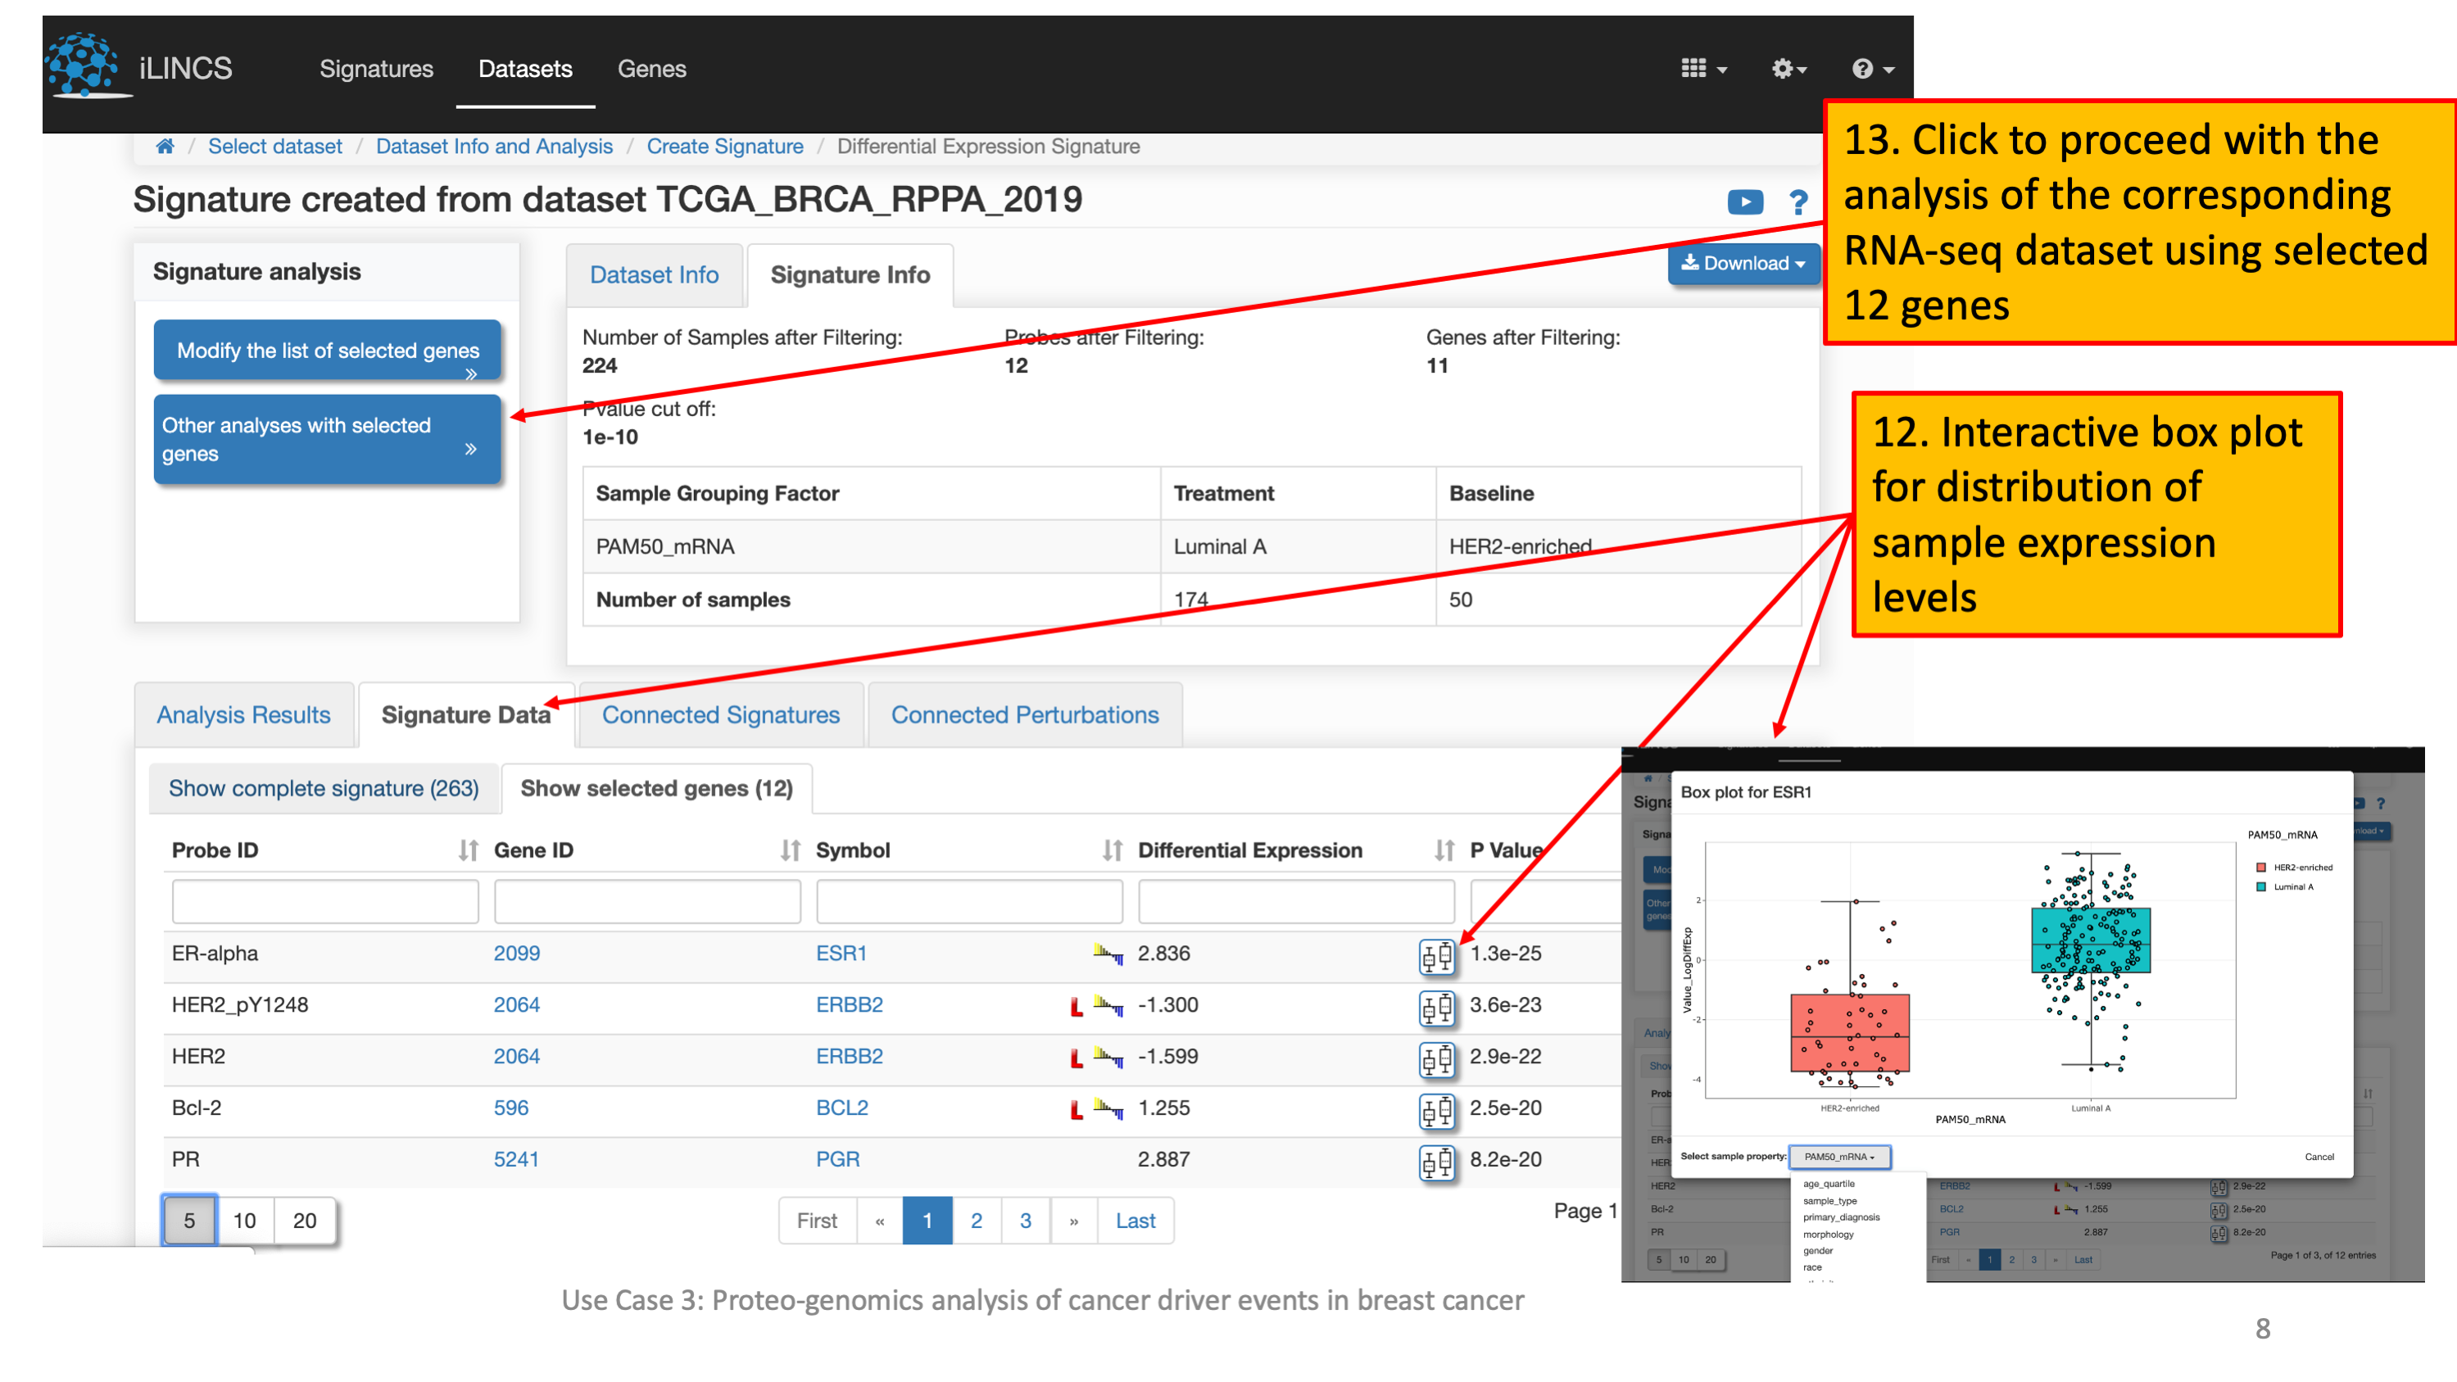Select page size 20 rows

click(304, 1221)
